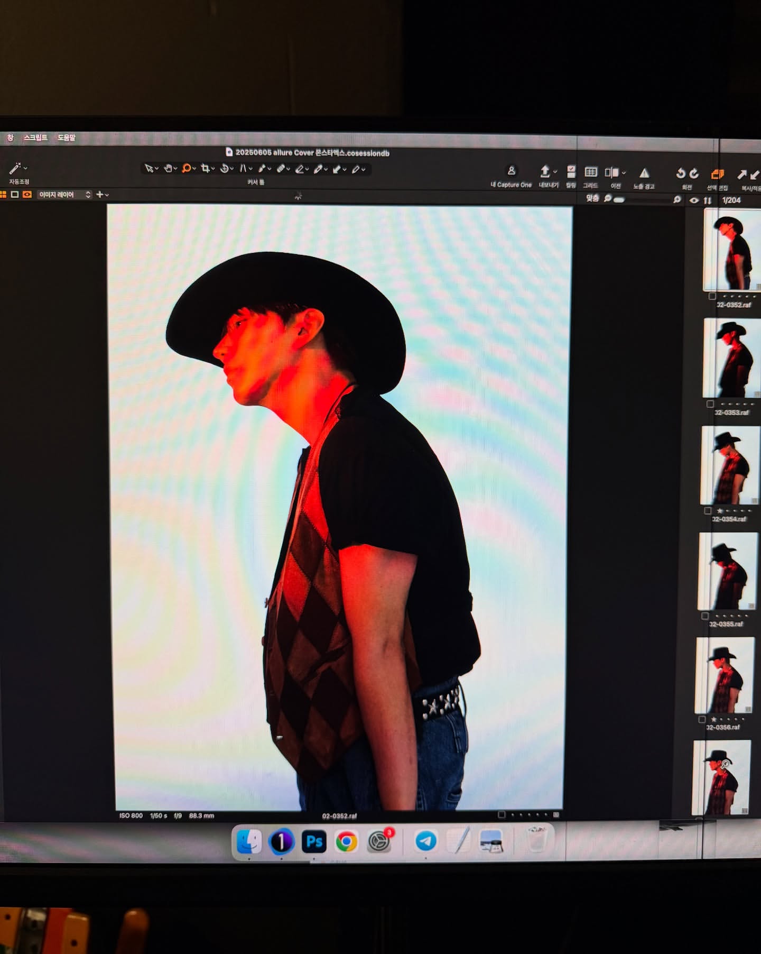Expand the add layer plus dropdown
The image size is (761, 954).
coord(102,195)
